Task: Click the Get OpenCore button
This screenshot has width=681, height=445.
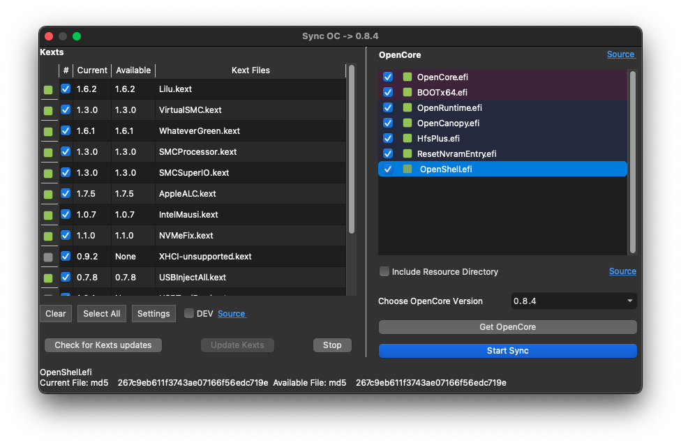Action: pyautogui.click(x=508, y=327)
